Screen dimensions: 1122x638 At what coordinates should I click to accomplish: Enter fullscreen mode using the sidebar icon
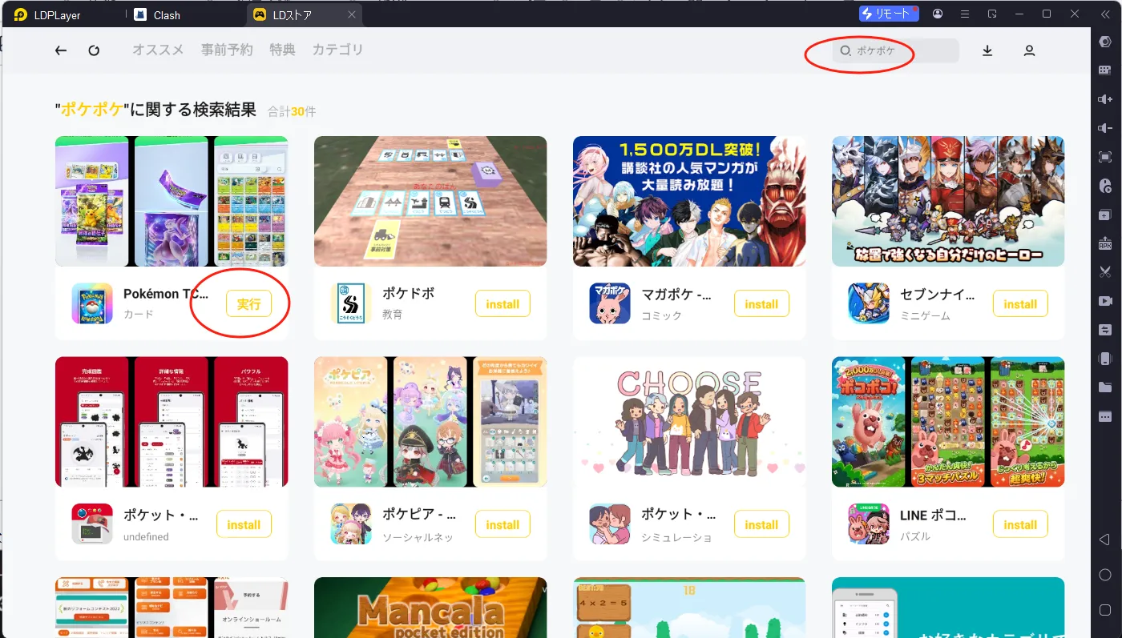point(1105,156)
